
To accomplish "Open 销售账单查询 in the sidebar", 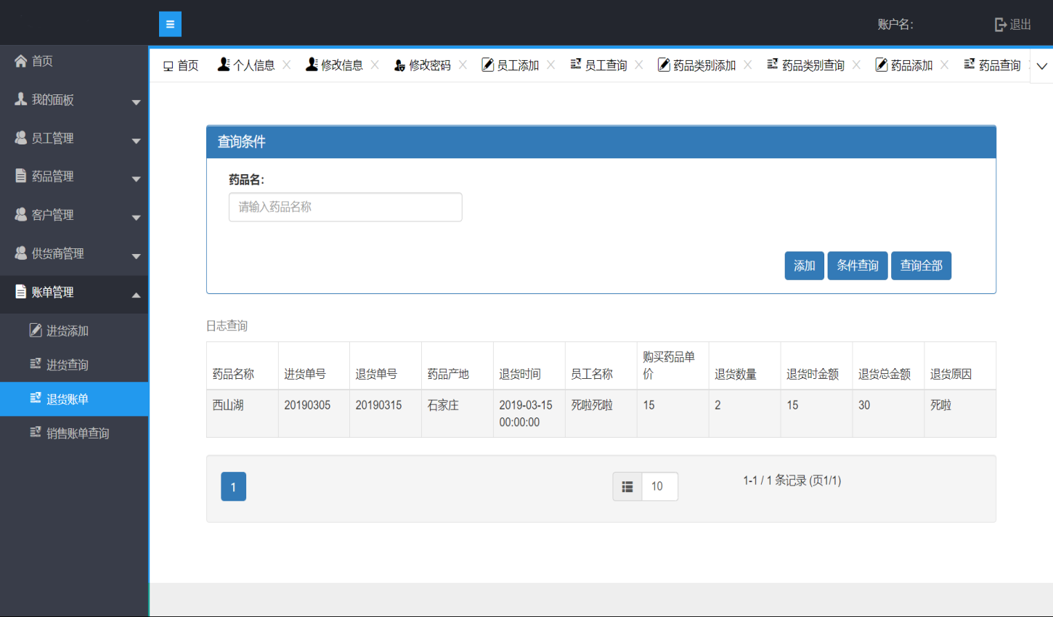I will tap(74, 433).
